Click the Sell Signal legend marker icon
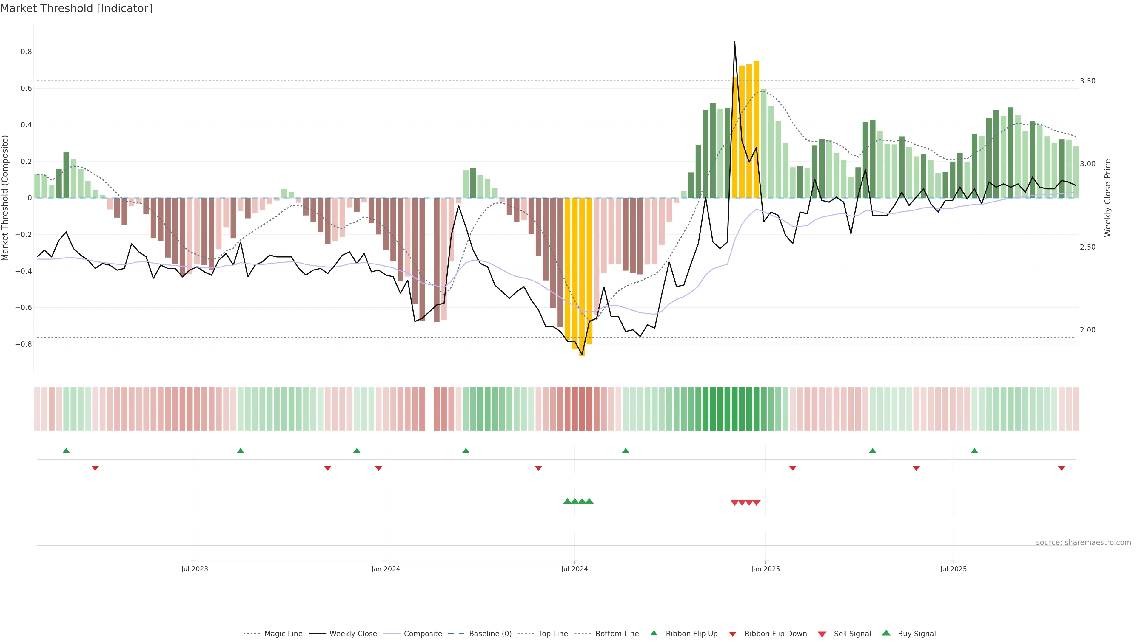The height and width of the screenshot is (644, 1146). (822, 634)
